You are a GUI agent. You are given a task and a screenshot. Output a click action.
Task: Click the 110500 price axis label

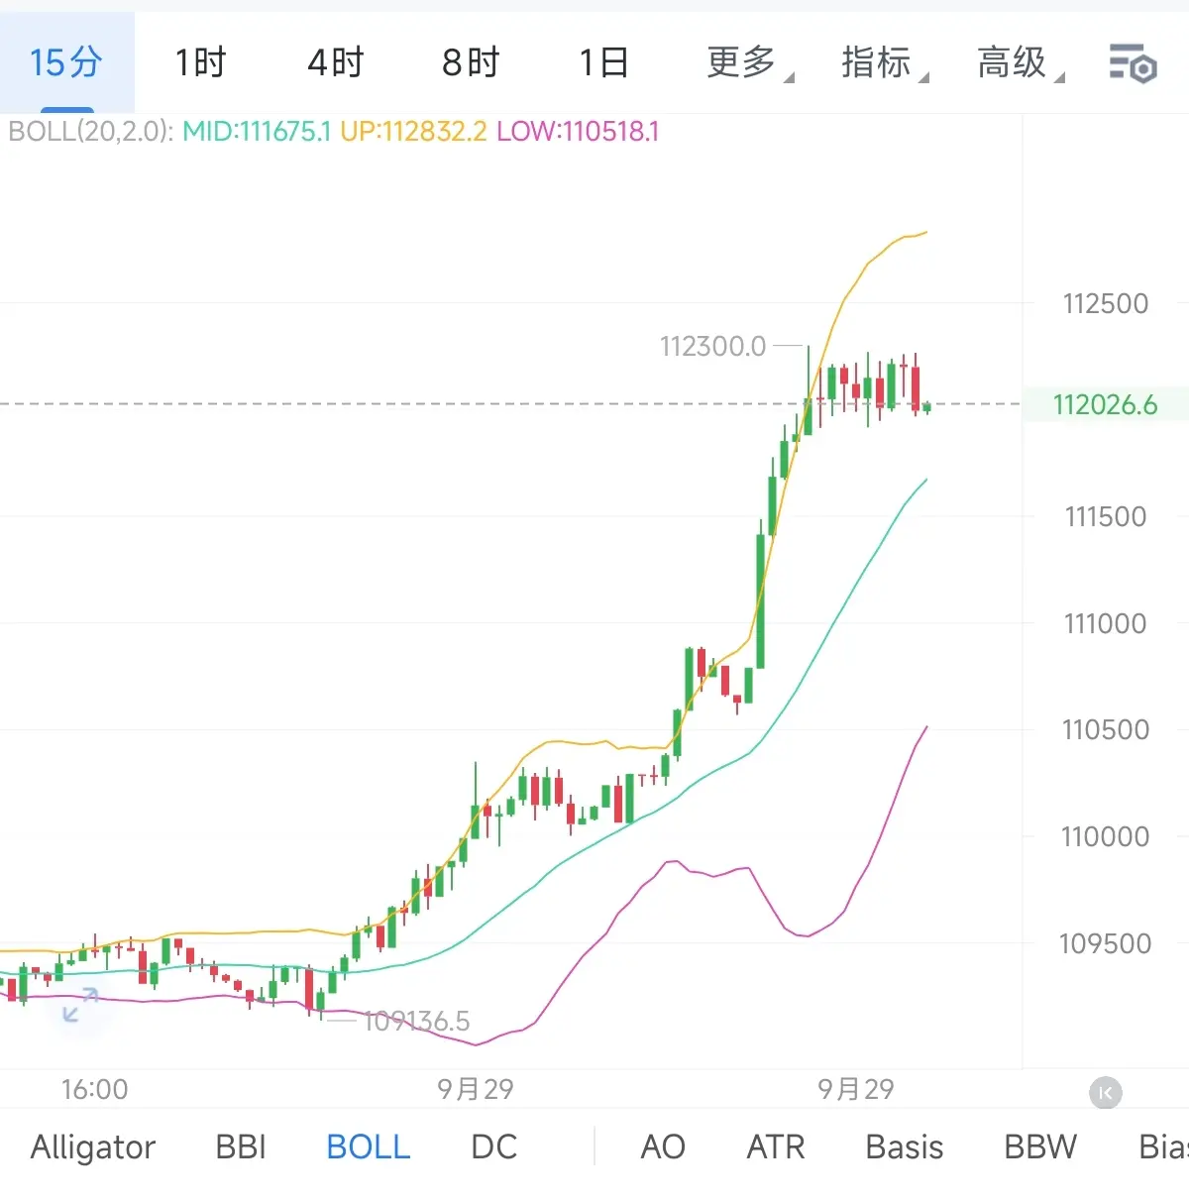click(1106, 729)
